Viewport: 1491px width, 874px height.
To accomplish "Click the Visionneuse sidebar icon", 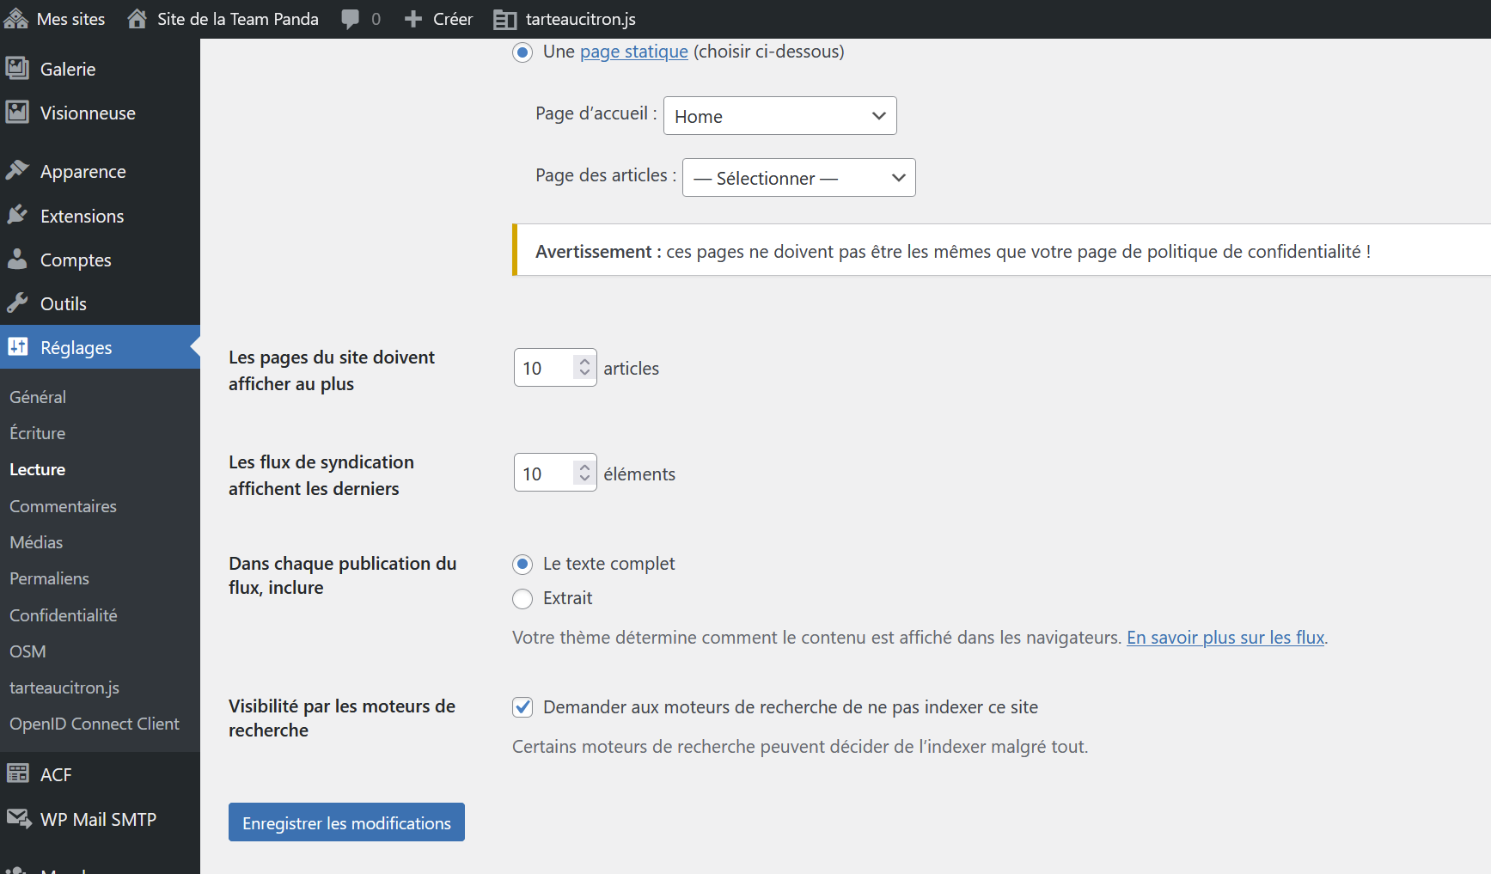I will 17,113.
